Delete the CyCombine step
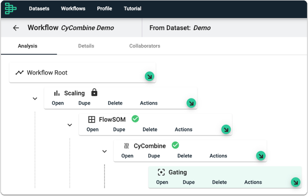The width and height of the screenshot is (308, 196). [x=184, y=156]
